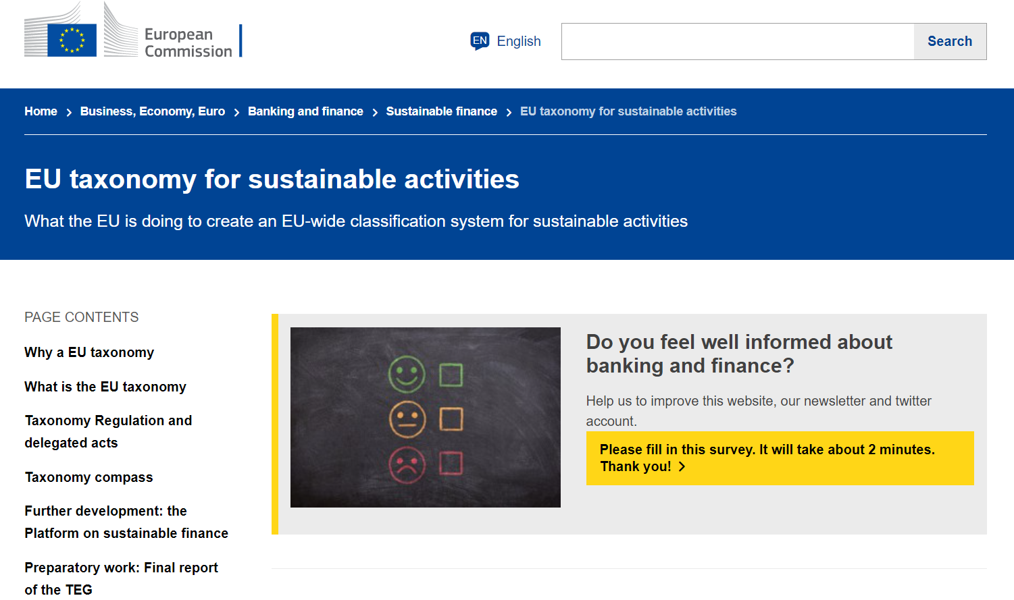This screenshot has height=600, width=1014.
Task: Go to the Banking and finance breadcrumb
Action: (x=305, y=111)
